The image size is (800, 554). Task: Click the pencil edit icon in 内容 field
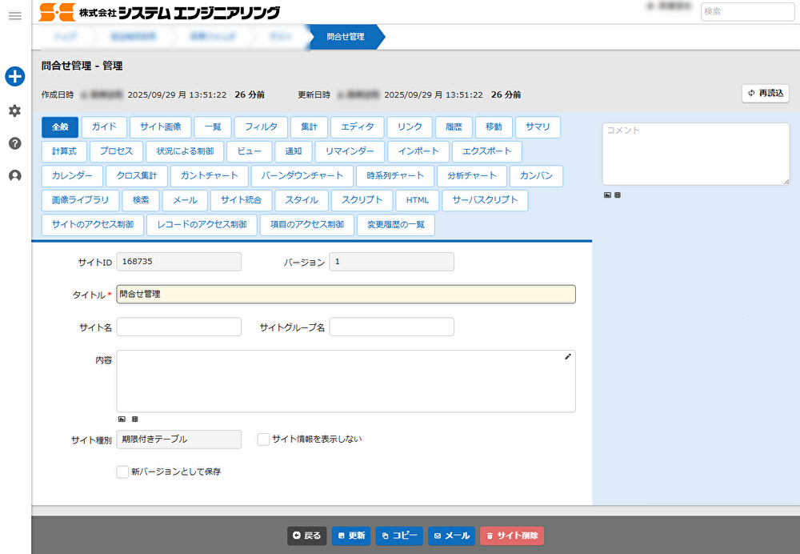coord(568,356)
